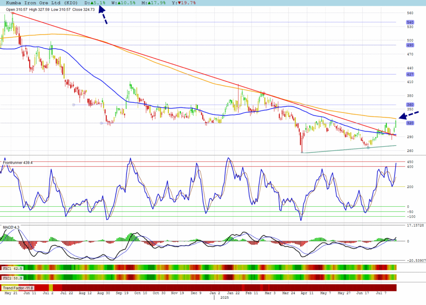The image size is (426, 305).
Task: Select the daily change D: 5.1% value
Action: tap(95, 3)
